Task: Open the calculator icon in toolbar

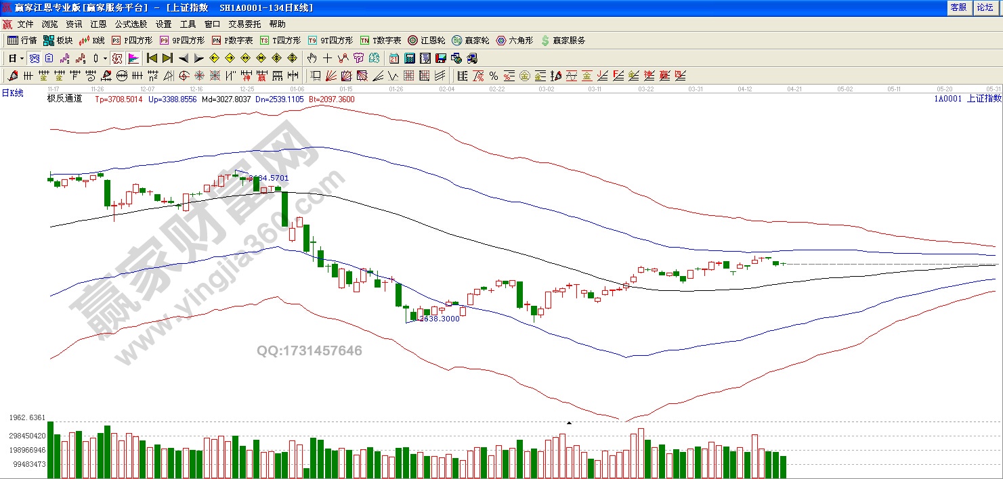Action: (x=410, y=58)
